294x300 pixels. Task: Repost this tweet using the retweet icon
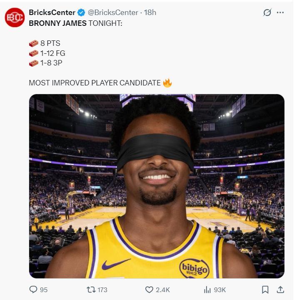(x=90, y=290)
